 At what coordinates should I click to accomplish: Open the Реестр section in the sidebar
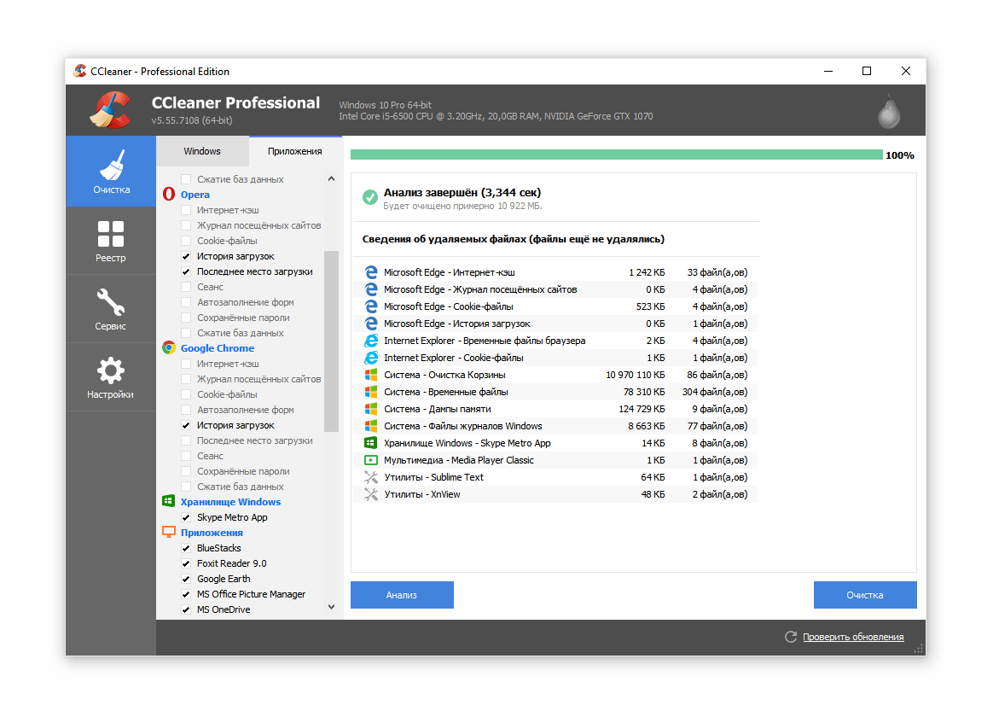111,240
